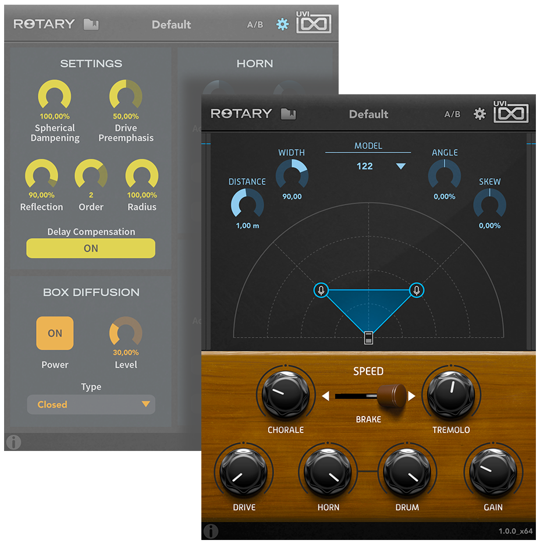Viewport: 540px width, 547px height.
Task: Click the speaker cabinet icon below the microphones
Action: [x=369, y=338]
